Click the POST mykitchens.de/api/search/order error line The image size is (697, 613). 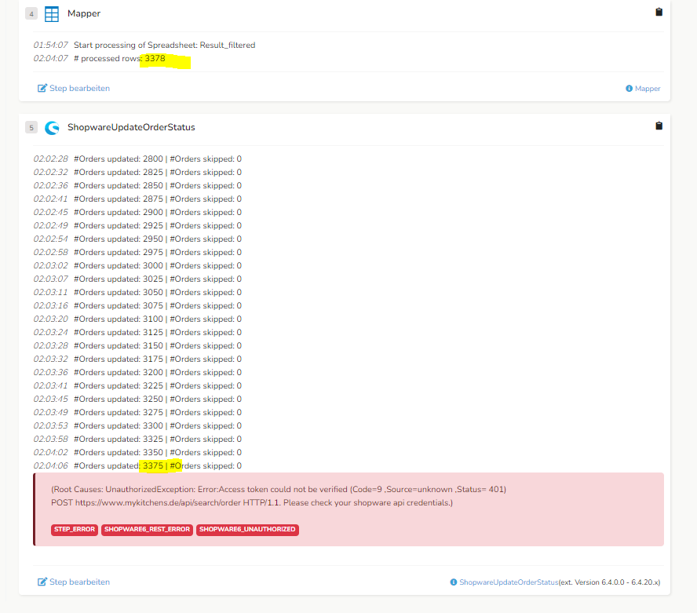(252, 503)
